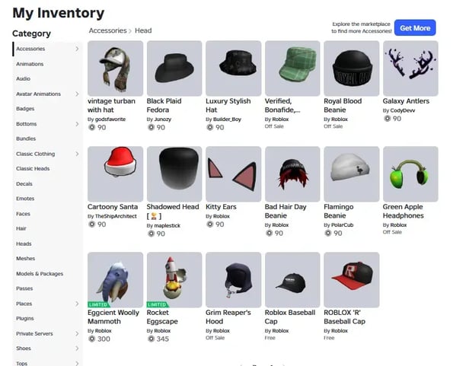Select the Kitty Ears item image
The height and width of the screenshot is (366, 453).
click(234, 174)
